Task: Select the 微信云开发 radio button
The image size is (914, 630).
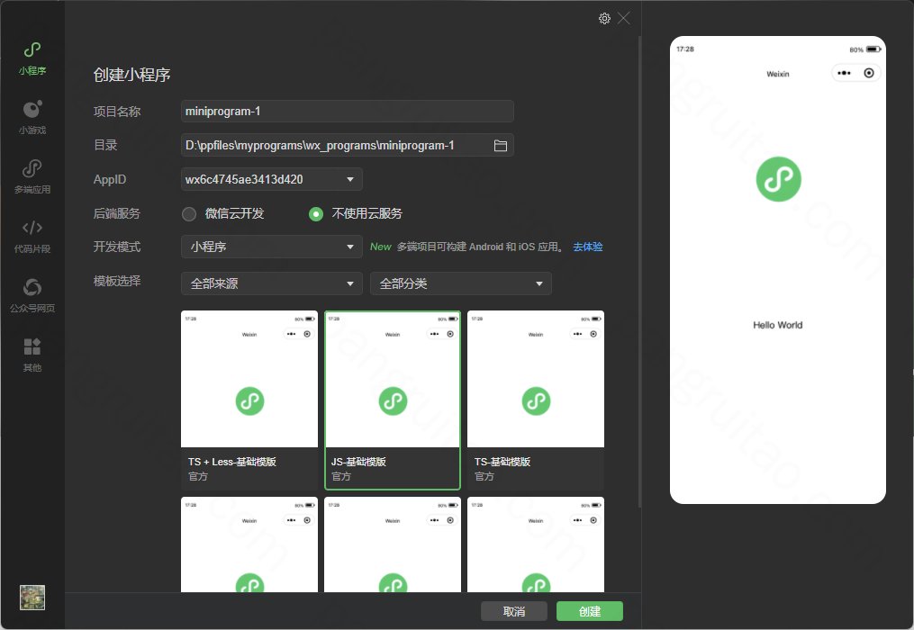Action: [x=189, y=214]
